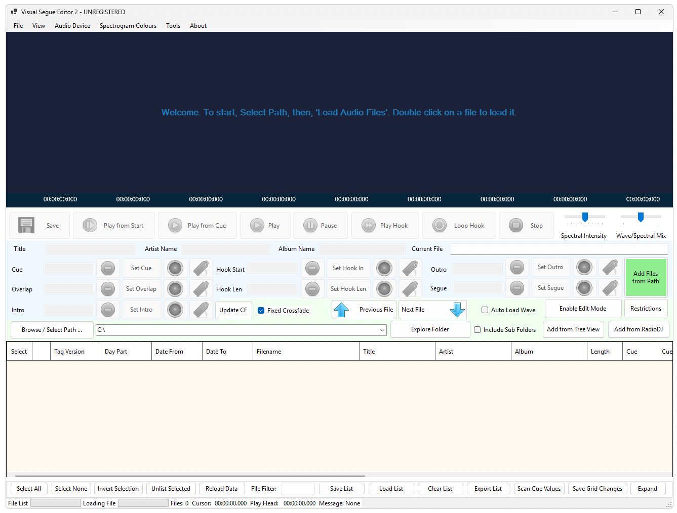Click Browse / Select Path button
Screen dimensions: 677x513
coord(52,330)
